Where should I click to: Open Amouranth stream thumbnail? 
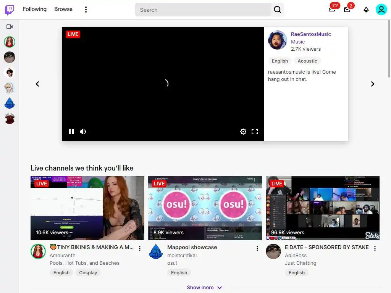pos(87,208)
